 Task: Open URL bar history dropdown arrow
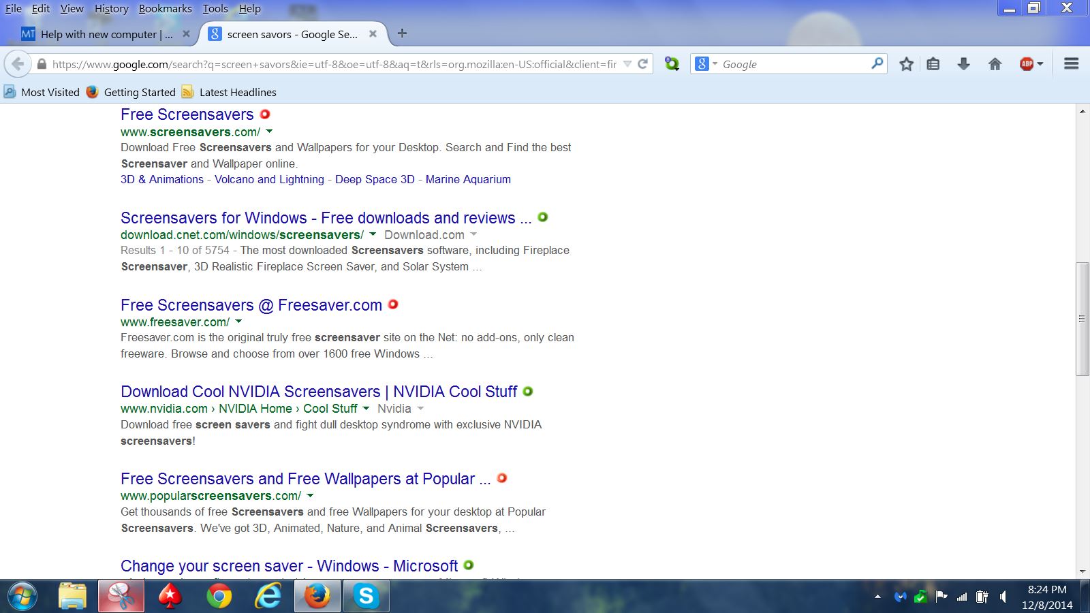tap(627, 64)
